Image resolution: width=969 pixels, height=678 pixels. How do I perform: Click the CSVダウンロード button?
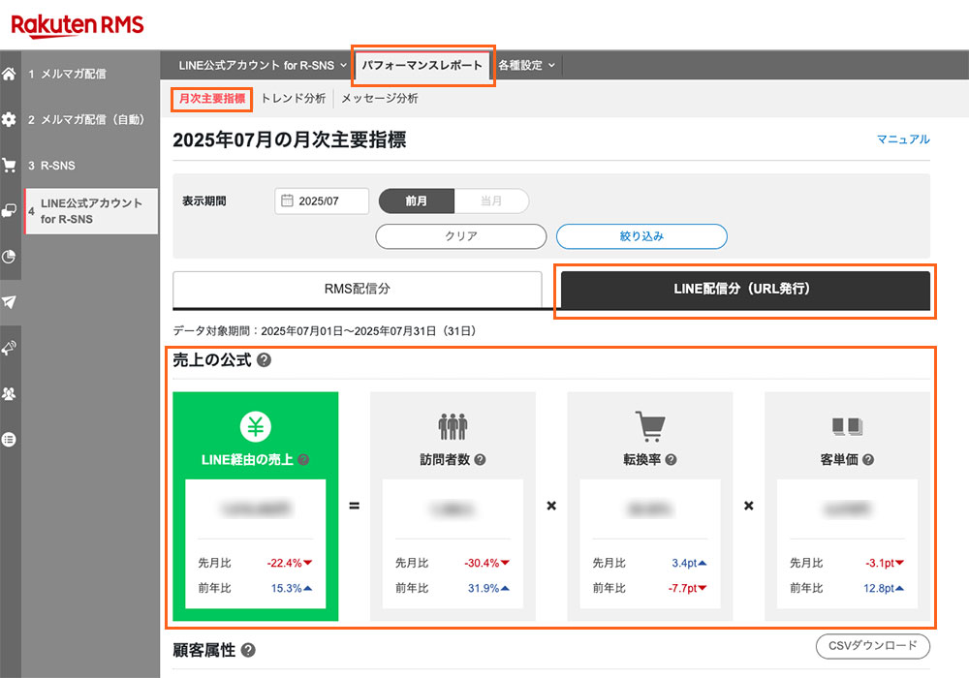pos(873,646)
